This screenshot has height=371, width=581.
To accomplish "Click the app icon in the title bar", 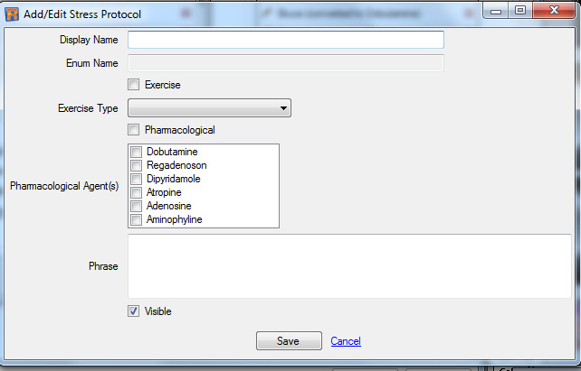I will point(12,14).
